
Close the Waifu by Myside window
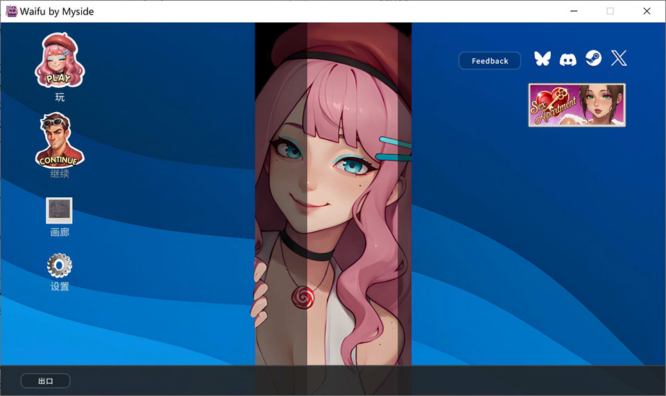647,11
